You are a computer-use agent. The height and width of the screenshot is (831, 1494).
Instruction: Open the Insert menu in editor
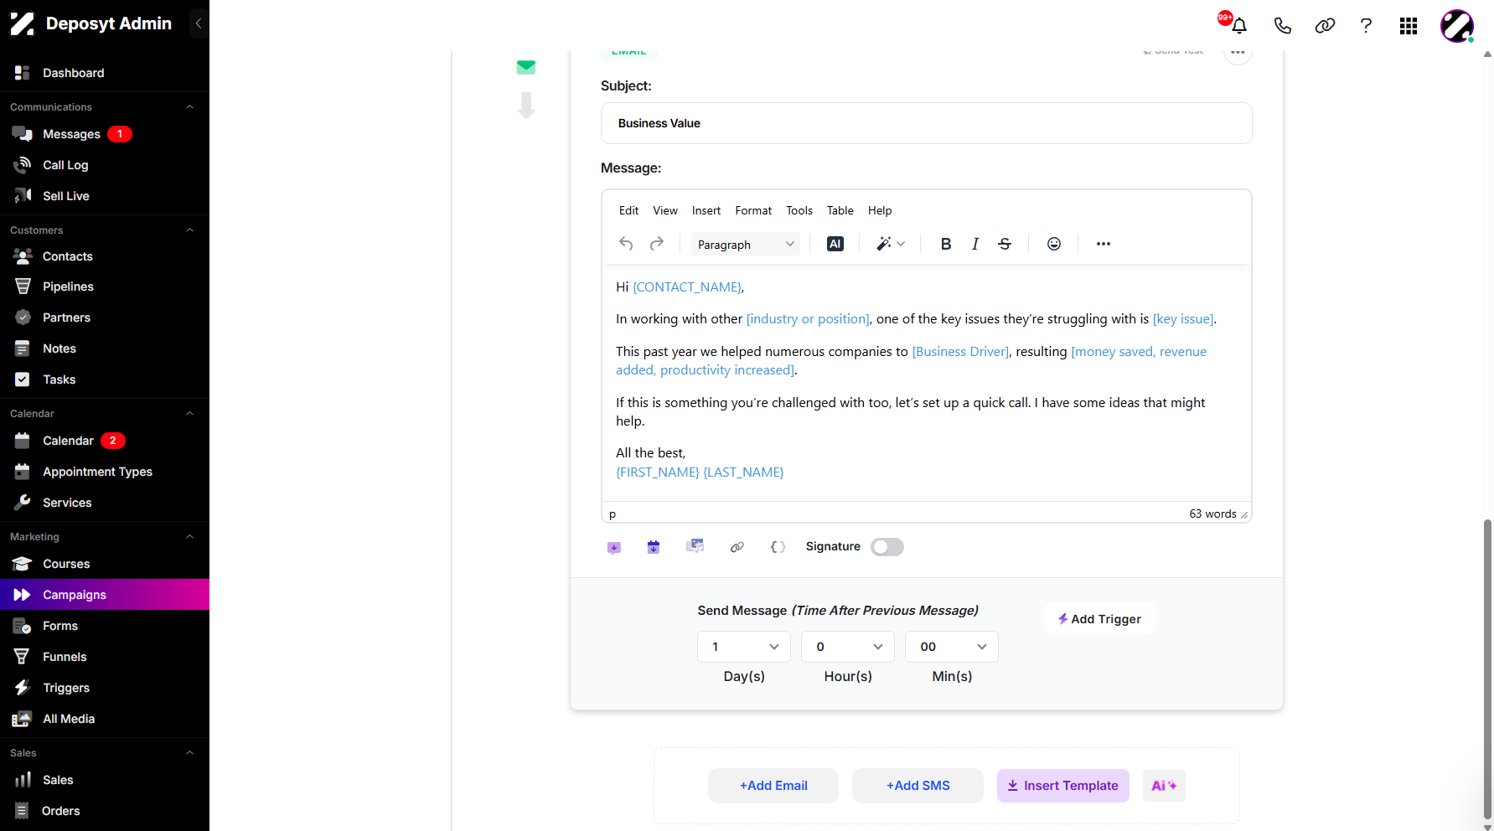706,210
